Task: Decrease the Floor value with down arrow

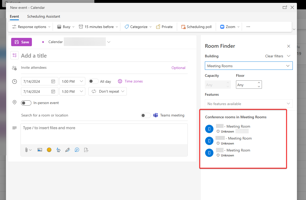Action: pos(259,87)
